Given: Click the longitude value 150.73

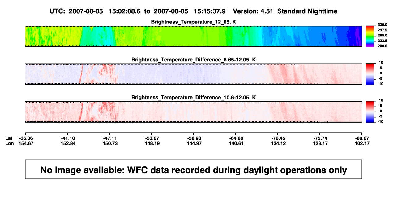Looking at the screenshot, I should tap(110, 143).
